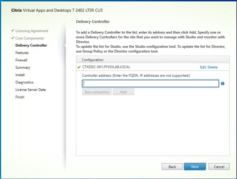Click the Test connection button
Screen dimensions: 237x179
click(x=97, y=92)
